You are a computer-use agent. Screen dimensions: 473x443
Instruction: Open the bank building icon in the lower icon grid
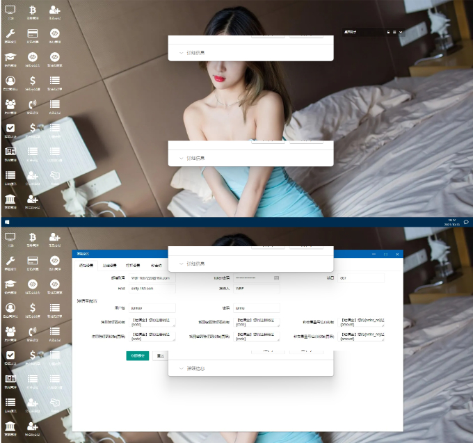(x=10, y=426)
